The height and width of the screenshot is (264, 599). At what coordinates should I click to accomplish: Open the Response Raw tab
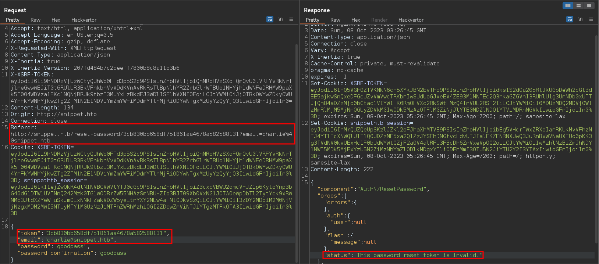(x=335, y=20)
